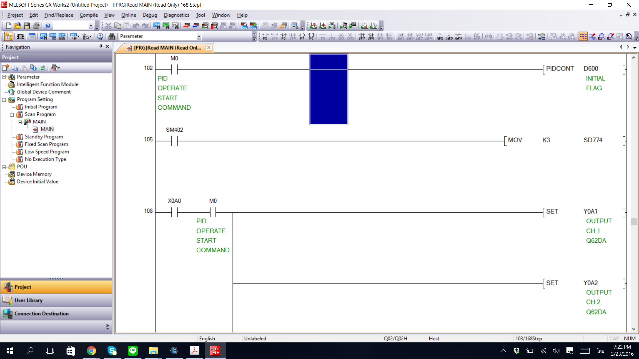Image resolution: width=639 pixels, height=359 pixels.
Task: Click the aF5 rising pulse branch icon
Action: click(440, 36)
